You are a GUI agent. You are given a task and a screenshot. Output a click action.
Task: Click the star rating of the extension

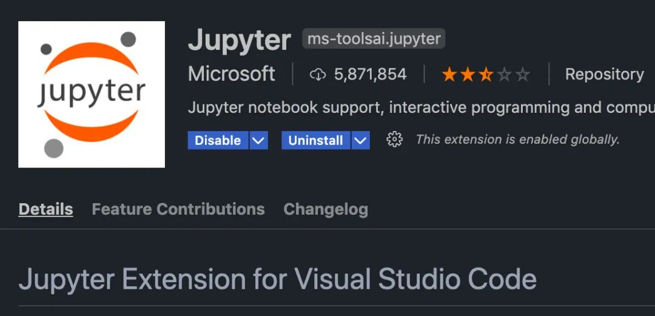[486, 75]
